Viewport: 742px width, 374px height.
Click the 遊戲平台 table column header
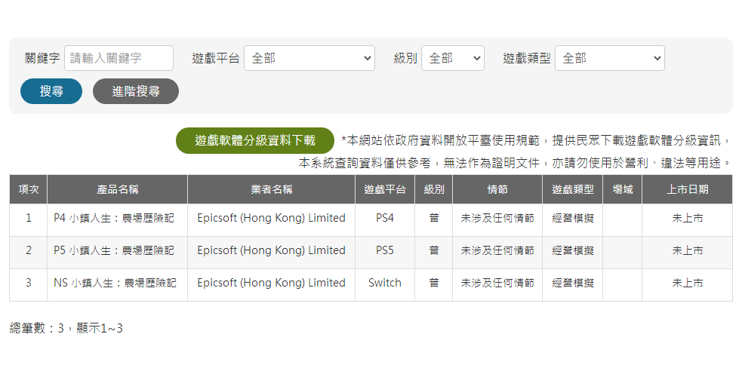click(x=384, y=189)
